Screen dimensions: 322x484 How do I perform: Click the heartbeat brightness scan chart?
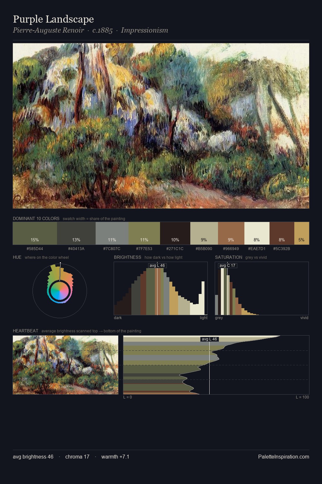point(216,365)
